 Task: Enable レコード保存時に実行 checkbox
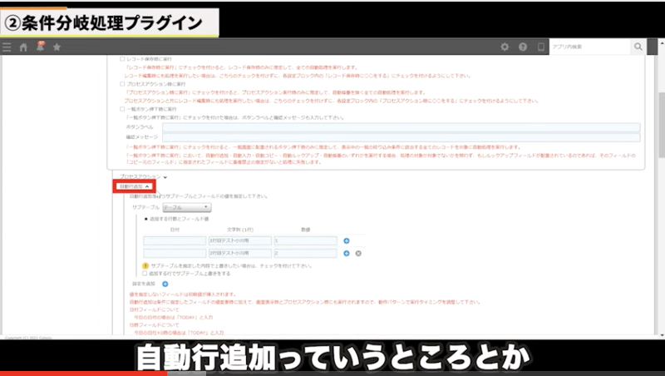click(x=122, y=60)
